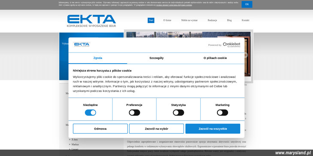The width and height of the screenshot is (313, 156).
Task: Enable the Marketing cookie switch
Action: (223, 113)
